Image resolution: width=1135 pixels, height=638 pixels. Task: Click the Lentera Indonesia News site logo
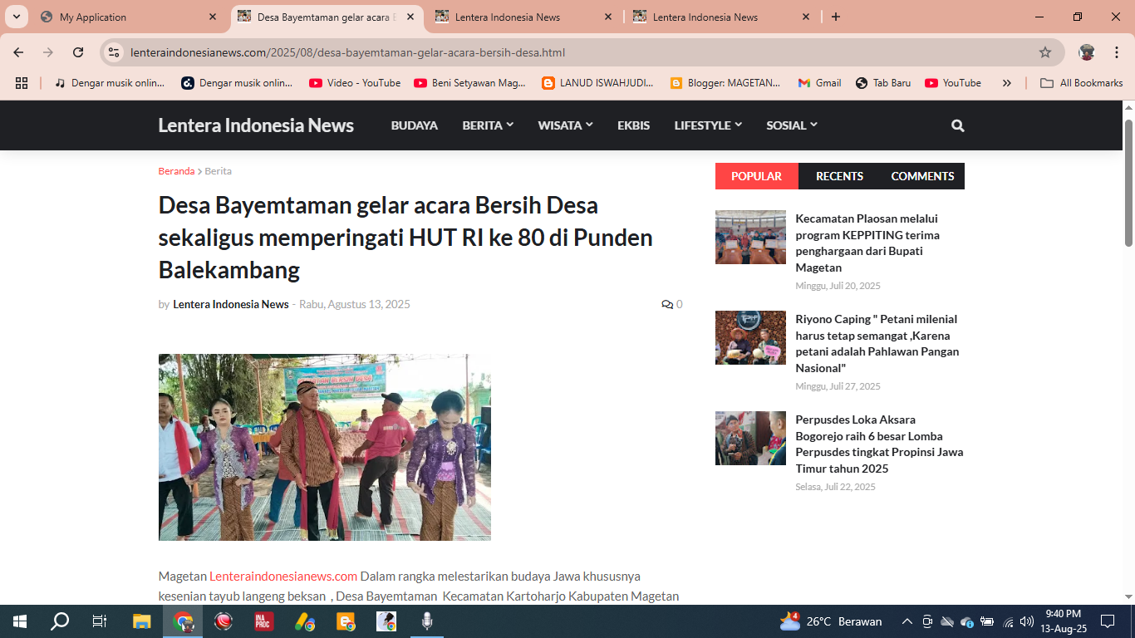point(256,125)
